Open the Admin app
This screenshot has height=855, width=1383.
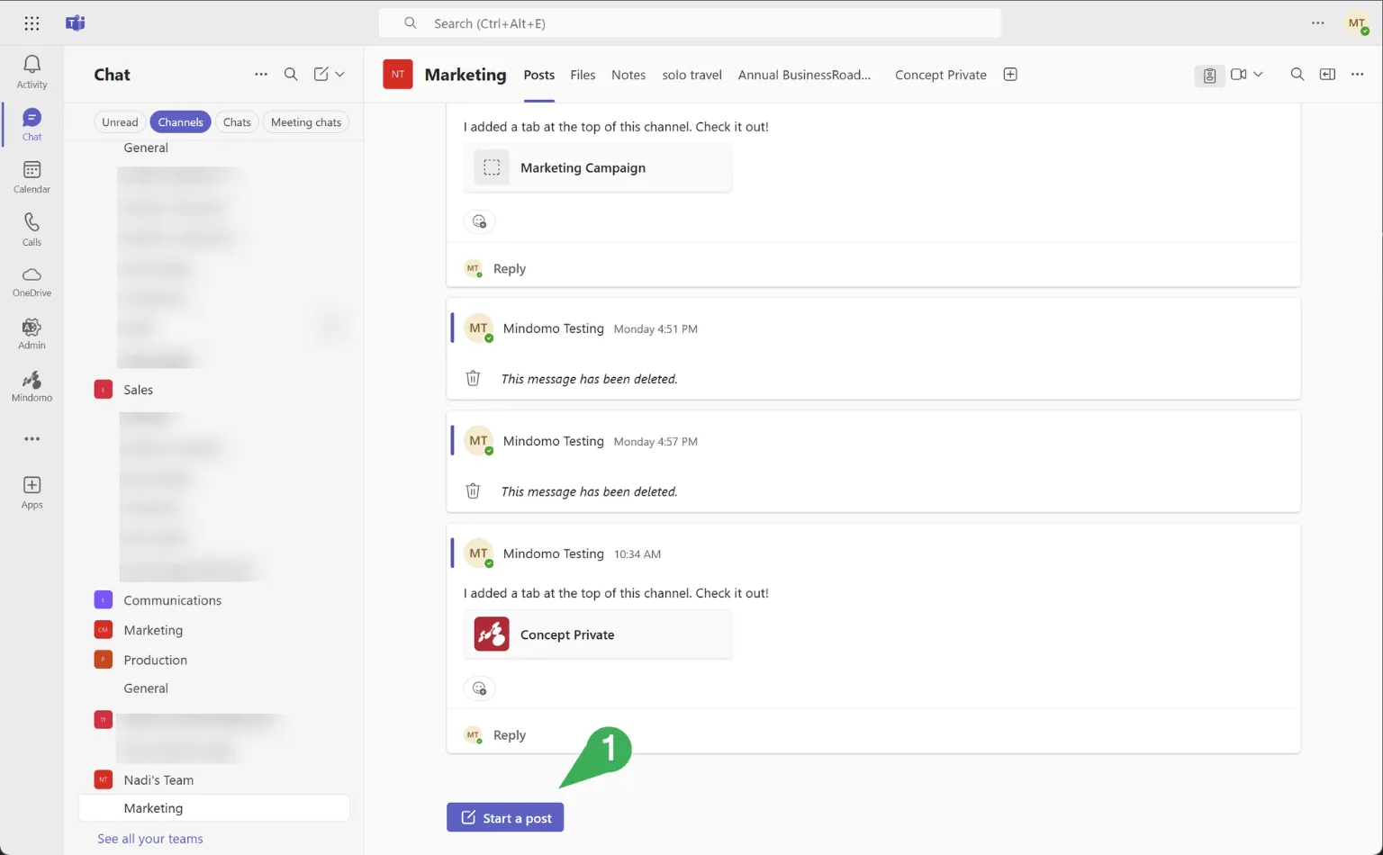coord(32,334)
